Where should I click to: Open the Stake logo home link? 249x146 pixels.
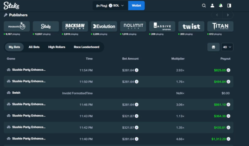click(12, 6)
